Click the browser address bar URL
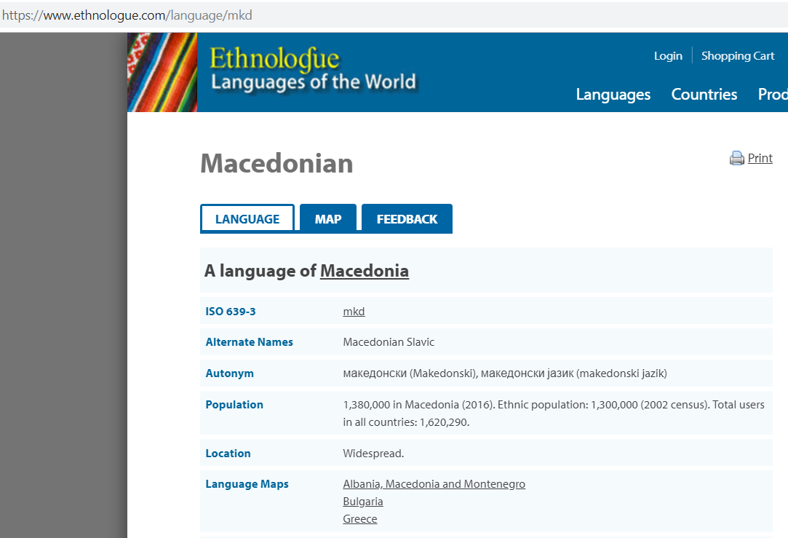This screenshot has width=788, height=538. click(127, 15)
